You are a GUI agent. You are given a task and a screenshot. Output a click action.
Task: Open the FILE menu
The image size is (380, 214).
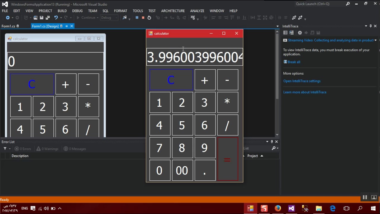(x=5, y=11)
